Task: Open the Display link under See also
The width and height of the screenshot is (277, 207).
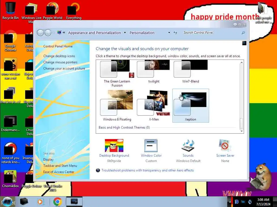Action: tap(48, 160)
